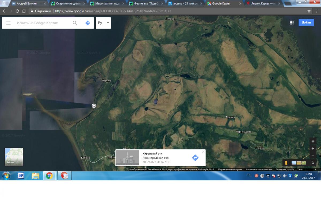Expand the imagery strip with double chevron
This screenshot has height=197, width=321.
pos(313,163)
